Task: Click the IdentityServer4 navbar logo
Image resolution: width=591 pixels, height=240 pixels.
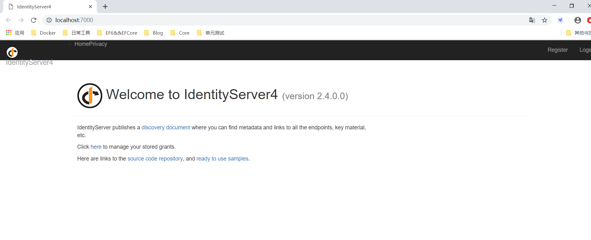Action: click(x=12, y=52)
